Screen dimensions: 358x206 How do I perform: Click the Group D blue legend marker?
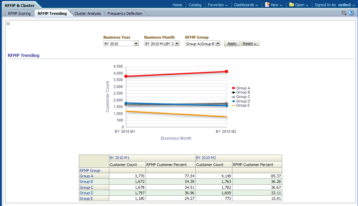pos(233,101)
